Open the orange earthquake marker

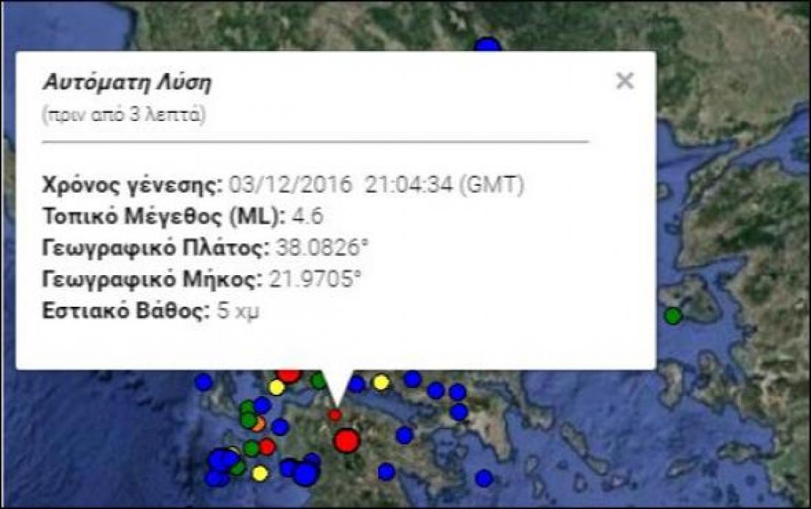pos(257,423)
